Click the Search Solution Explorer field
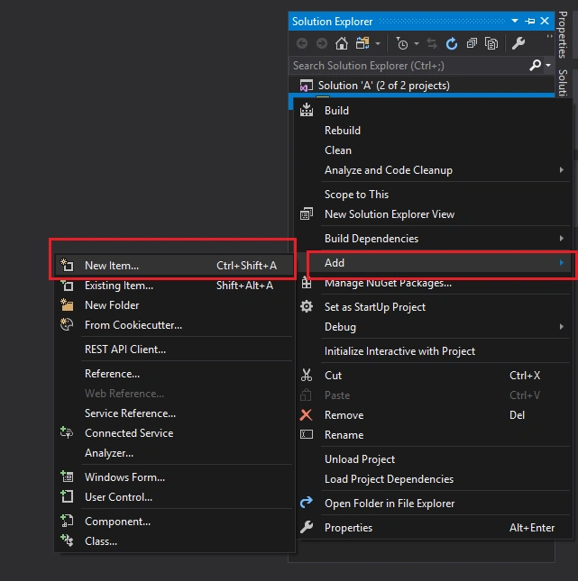Image resolution: width=578 pixels, height=581 pixels. pos(409,66)
